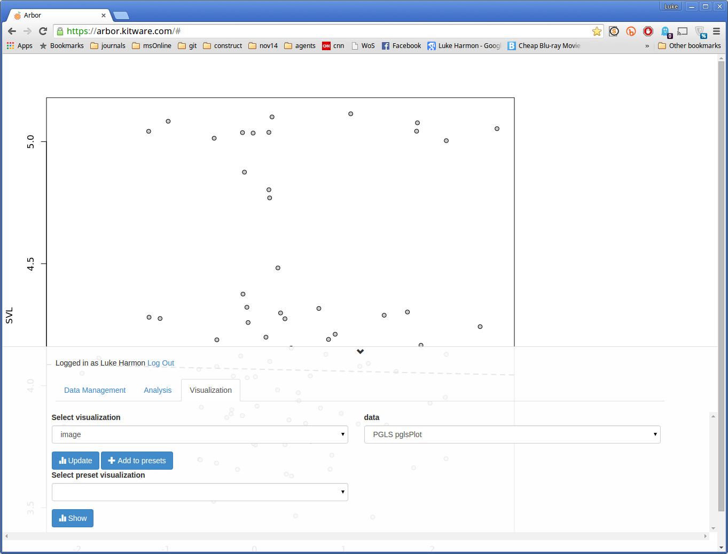This screenshot has width=728, height=554.
Task: Open the Other bookmarks folder
Action: tap(690, 46)
